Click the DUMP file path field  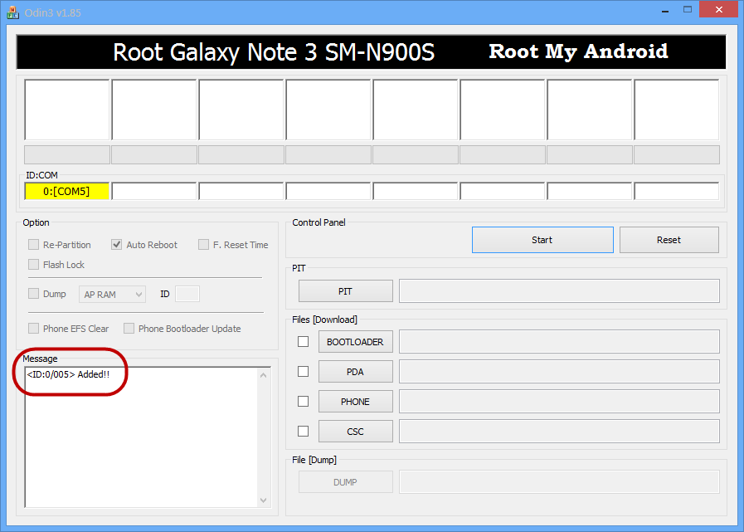[x=559, y=482]
